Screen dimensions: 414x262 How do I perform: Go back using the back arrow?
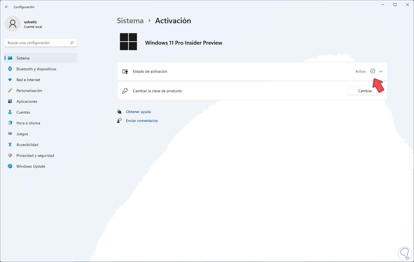7,7
